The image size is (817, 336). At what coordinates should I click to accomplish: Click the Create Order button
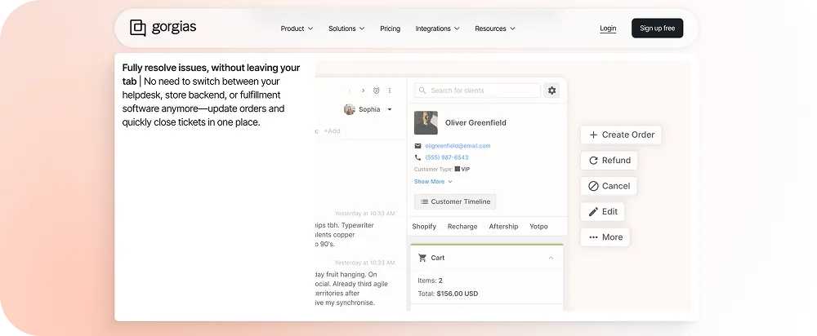click(621, 135)
